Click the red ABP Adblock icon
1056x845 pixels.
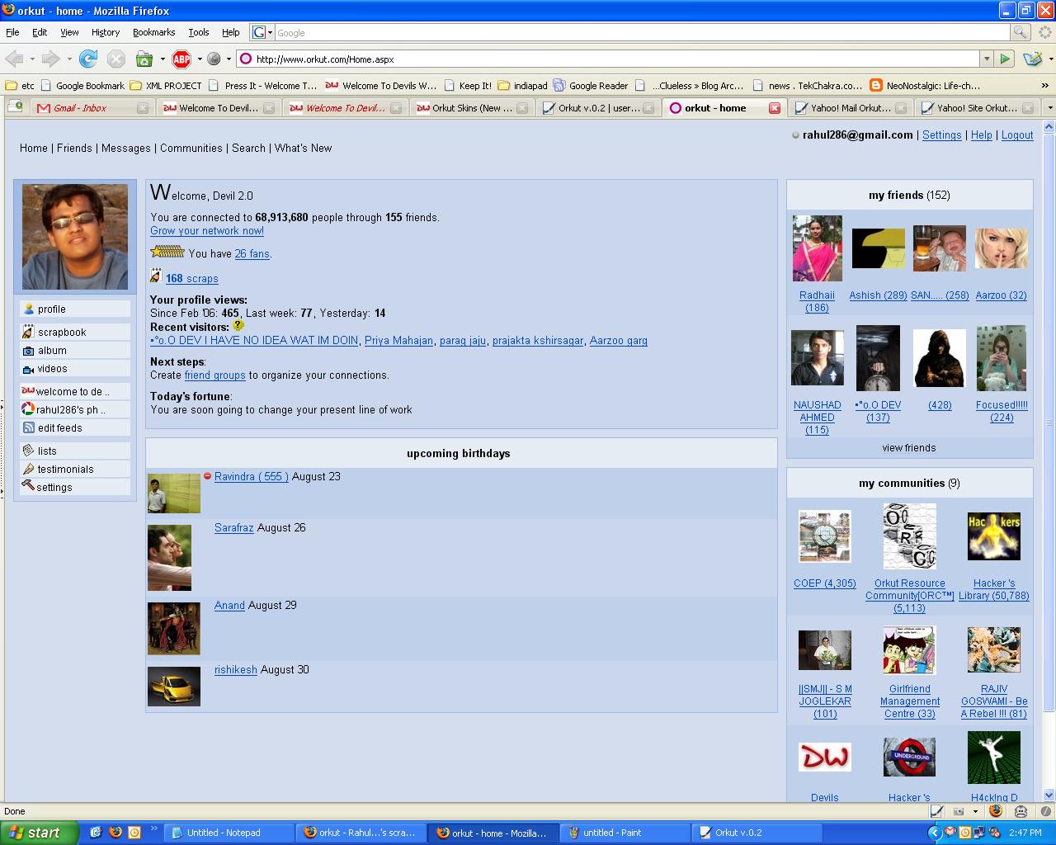181,59
